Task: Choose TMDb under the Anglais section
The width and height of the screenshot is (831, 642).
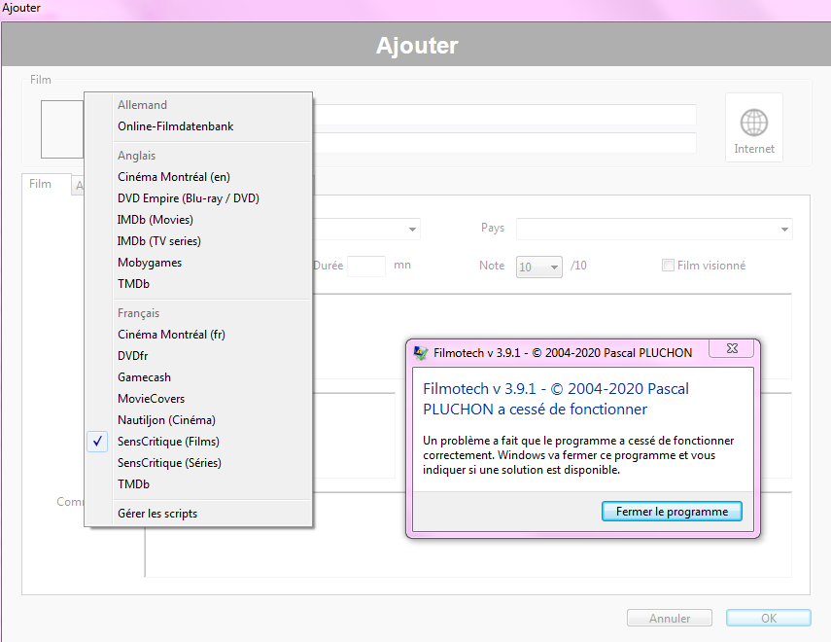Action: [x=133, y=284]
